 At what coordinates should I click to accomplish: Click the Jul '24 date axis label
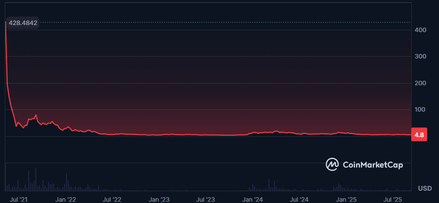tap(299, 199)
